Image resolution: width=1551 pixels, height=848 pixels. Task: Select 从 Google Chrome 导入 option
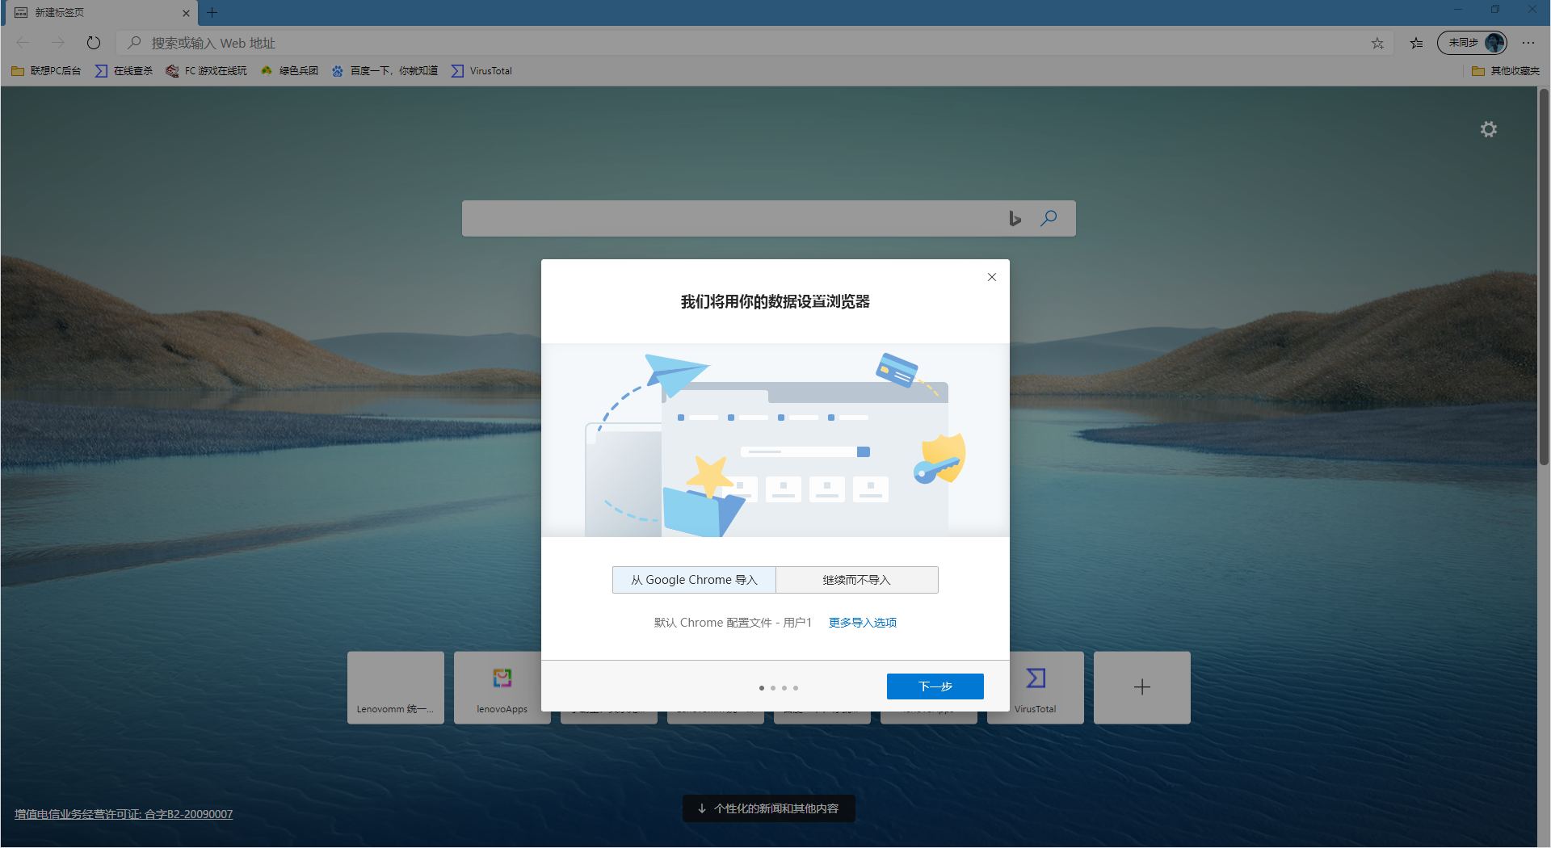point(693,579)
